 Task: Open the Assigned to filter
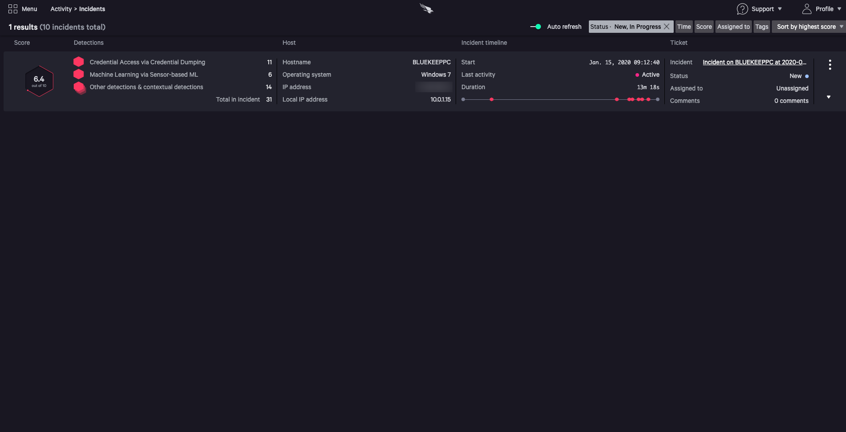tap(733, 27)
